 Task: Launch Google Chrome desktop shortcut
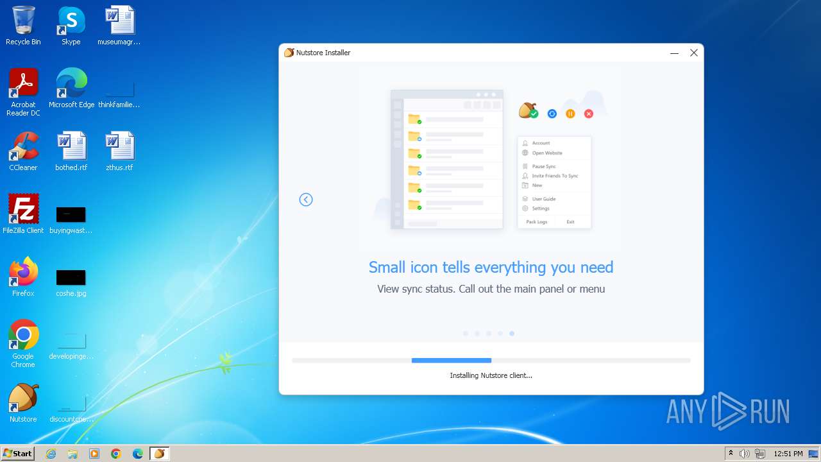point(23,344)
